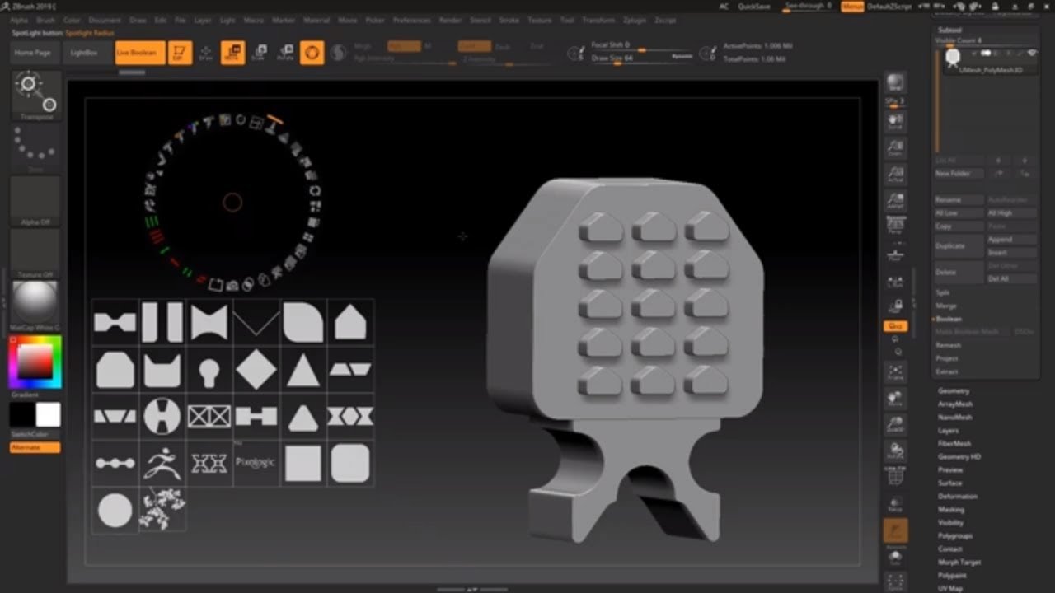Click the Actual size icon
Image resolution: width=1055 pixels, height=593 pixels.
895,174
